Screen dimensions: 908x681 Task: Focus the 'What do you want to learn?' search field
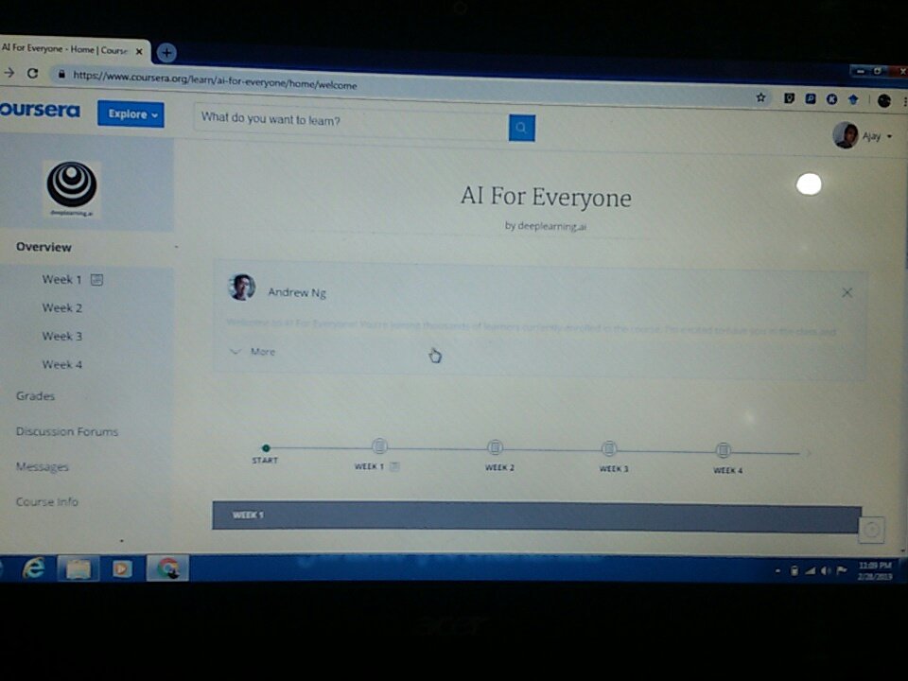(x=351, y=122)
